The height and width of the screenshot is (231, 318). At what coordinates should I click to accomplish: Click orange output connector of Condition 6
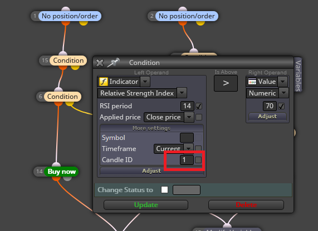click(58, 103)
